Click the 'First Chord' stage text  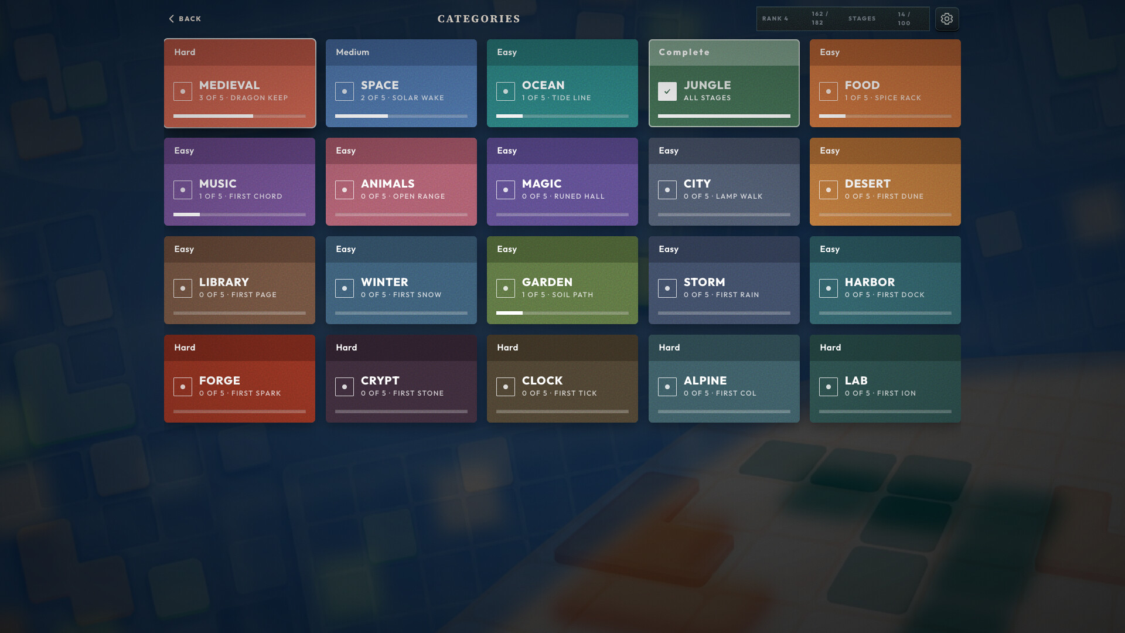[255, 196]
